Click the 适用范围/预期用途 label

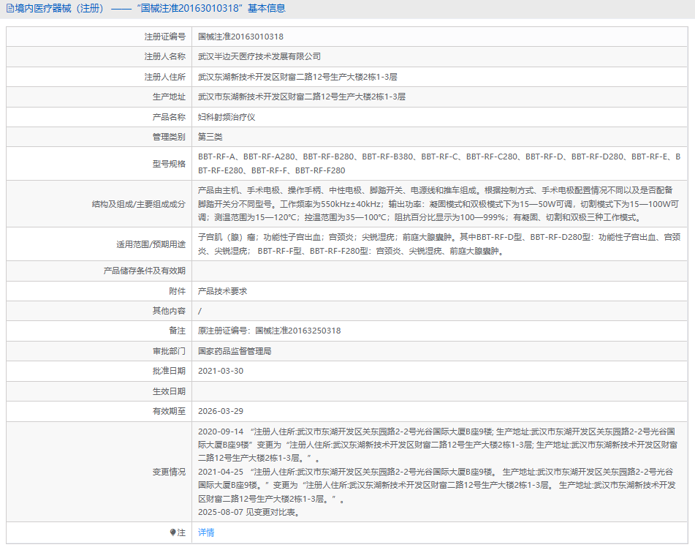click(151, 244)
